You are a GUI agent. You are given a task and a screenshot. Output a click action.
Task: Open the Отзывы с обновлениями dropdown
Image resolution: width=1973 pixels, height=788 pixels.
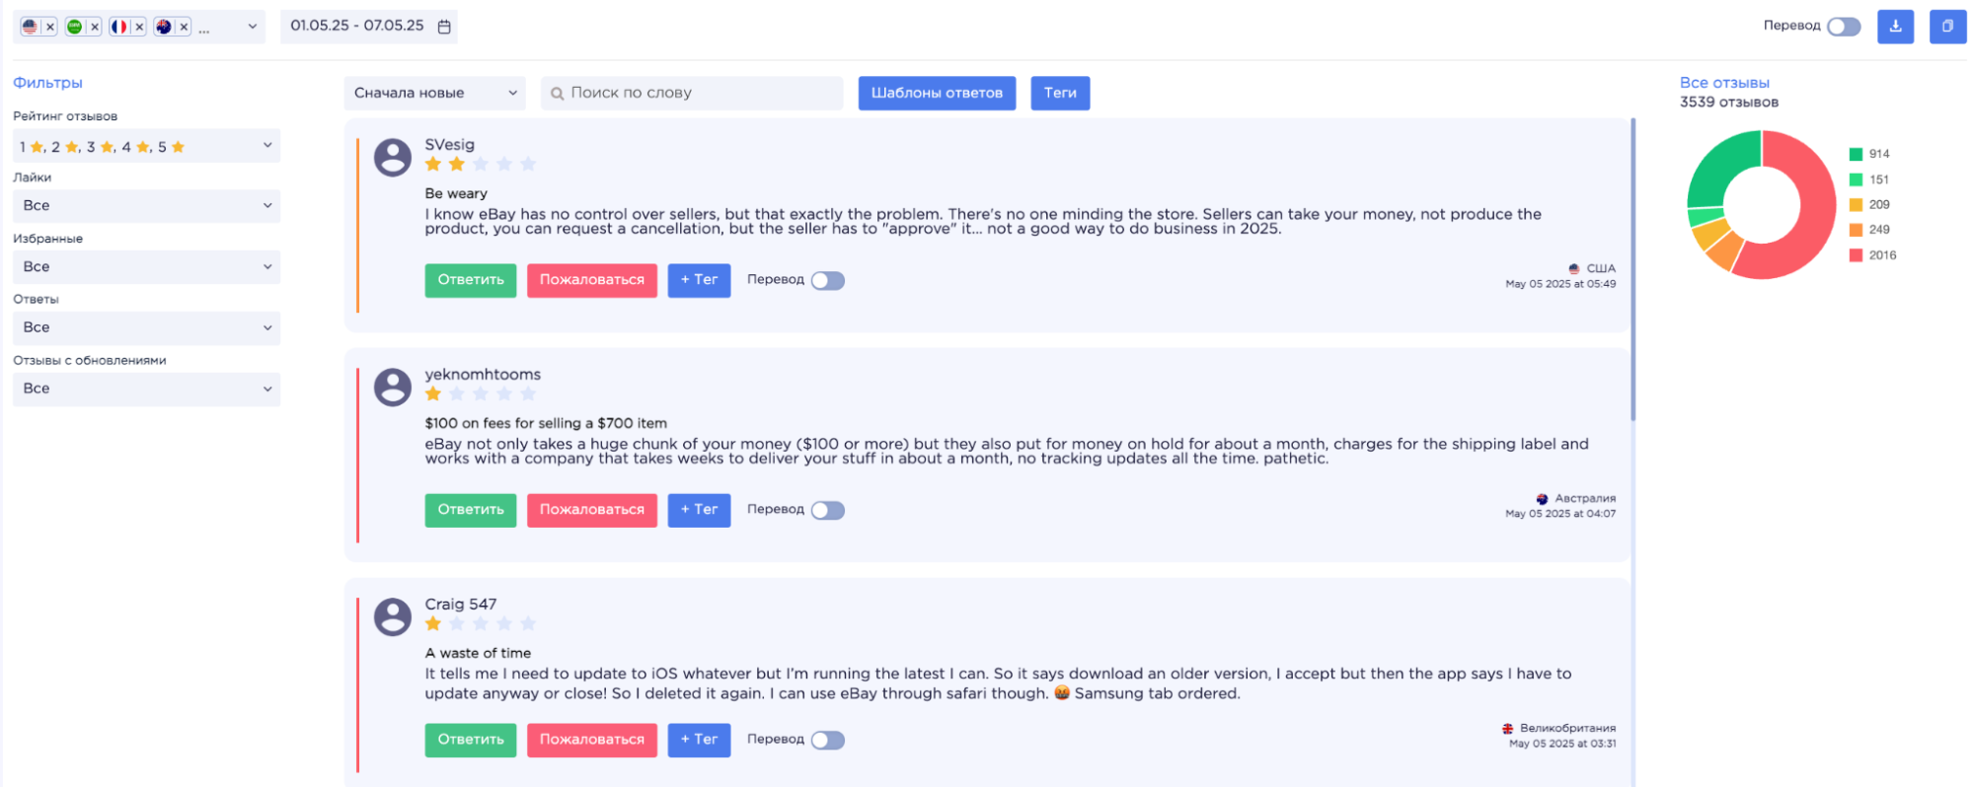pos(146,390)
